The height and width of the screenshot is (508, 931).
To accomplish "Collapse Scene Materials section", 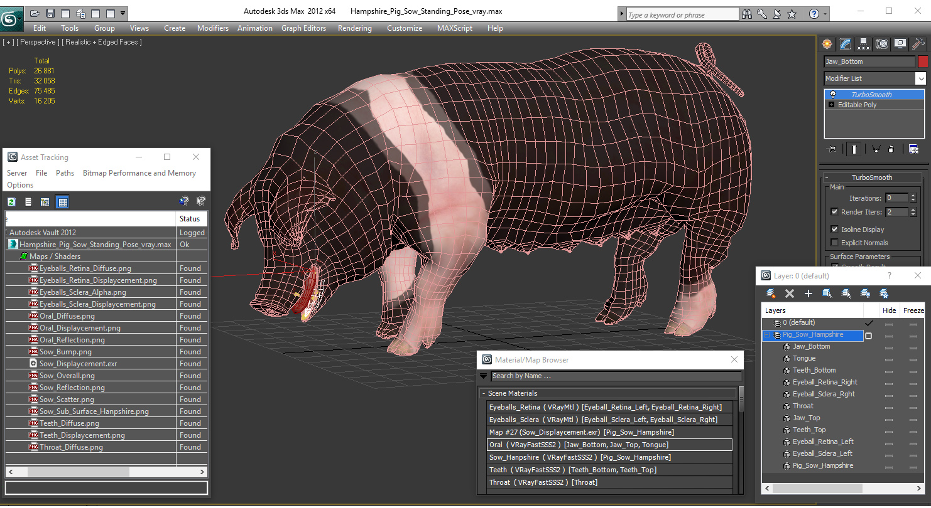I will (x=484, y=393).
